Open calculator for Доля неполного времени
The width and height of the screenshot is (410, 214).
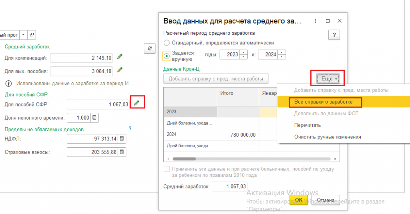94,118
